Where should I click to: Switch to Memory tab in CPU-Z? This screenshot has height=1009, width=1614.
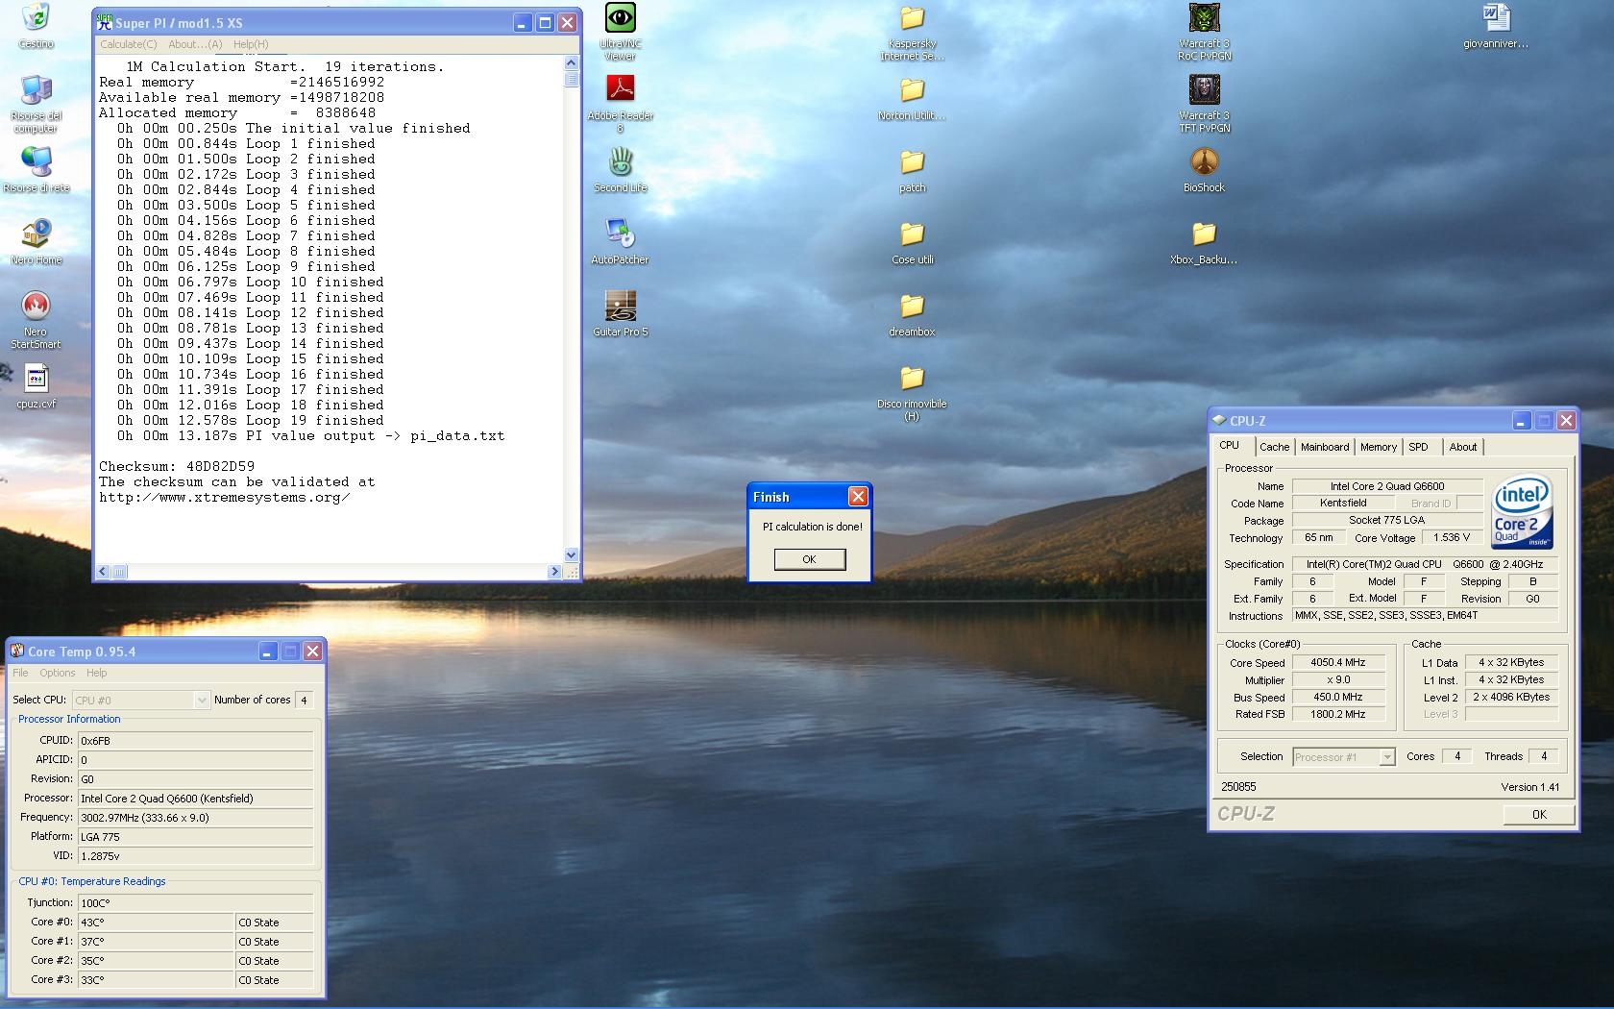click(1378, 447)
